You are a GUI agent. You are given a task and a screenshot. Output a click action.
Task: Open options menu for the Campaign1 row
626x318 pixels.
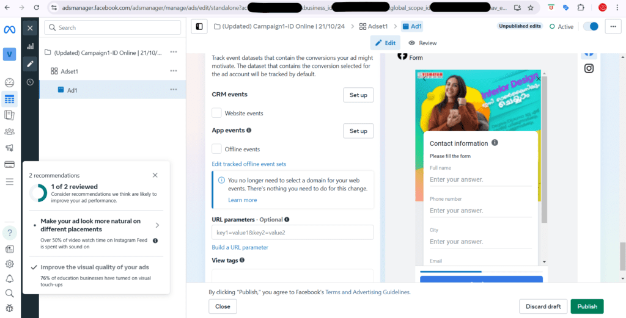[x=174, y=52]
